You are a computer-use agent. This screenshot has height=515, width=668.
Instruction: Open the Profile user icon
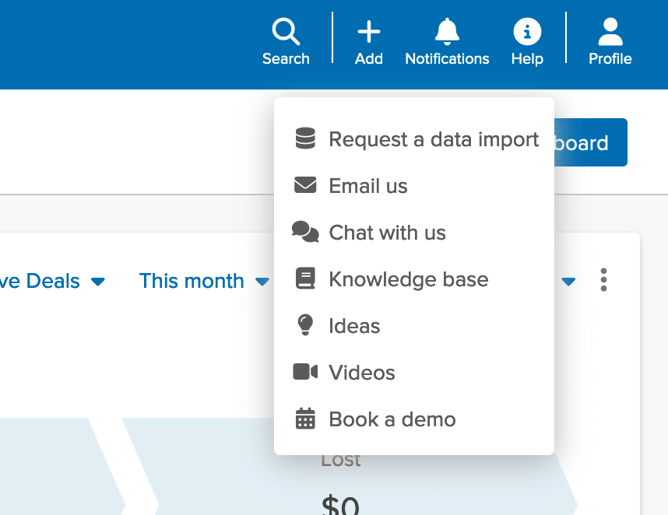click(610, 33)
